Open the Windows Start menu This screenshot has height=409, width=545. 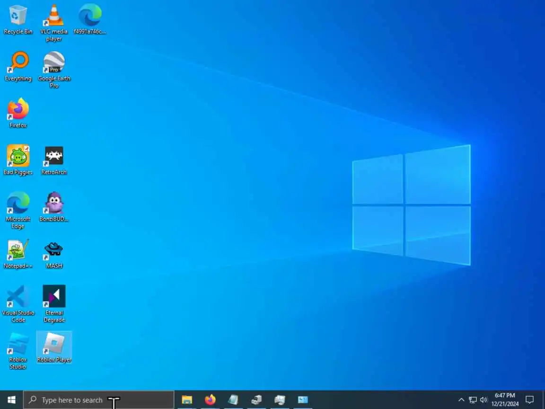click(x=11, y=400)
